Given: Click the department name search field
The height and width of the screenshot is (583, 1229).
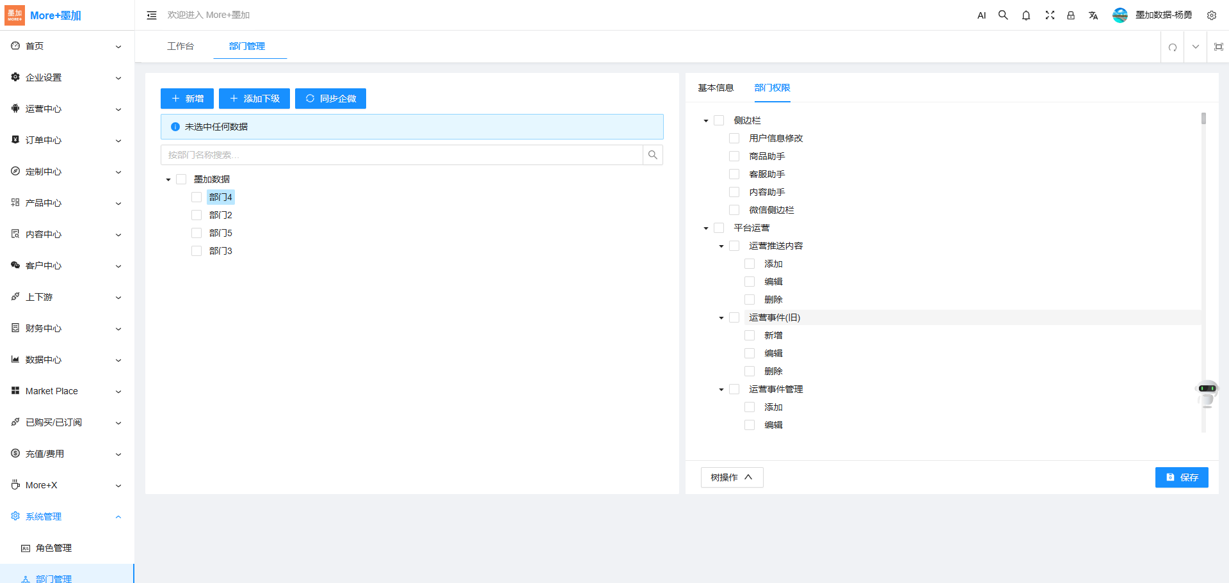Looking at the screenshot, I should (401, 155).
